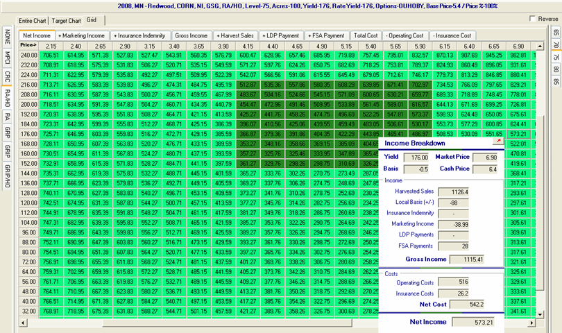
Task: Select coverage level 85 tab
Action: tap(556, 81)
